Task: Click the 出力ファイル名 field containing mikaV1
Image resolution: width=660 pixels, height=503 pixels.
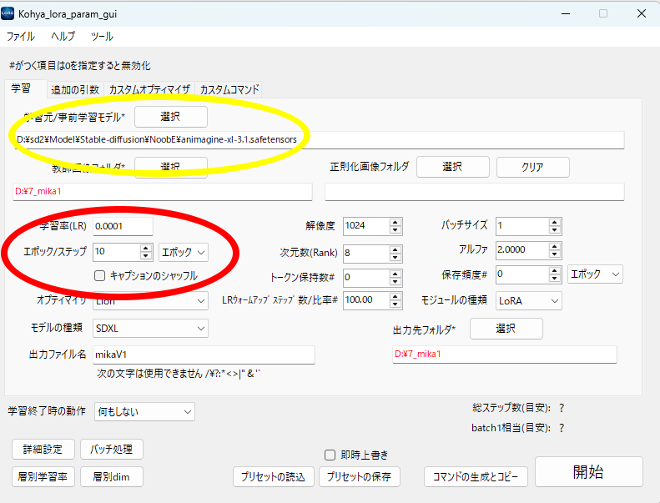Action: click(203, 355)
